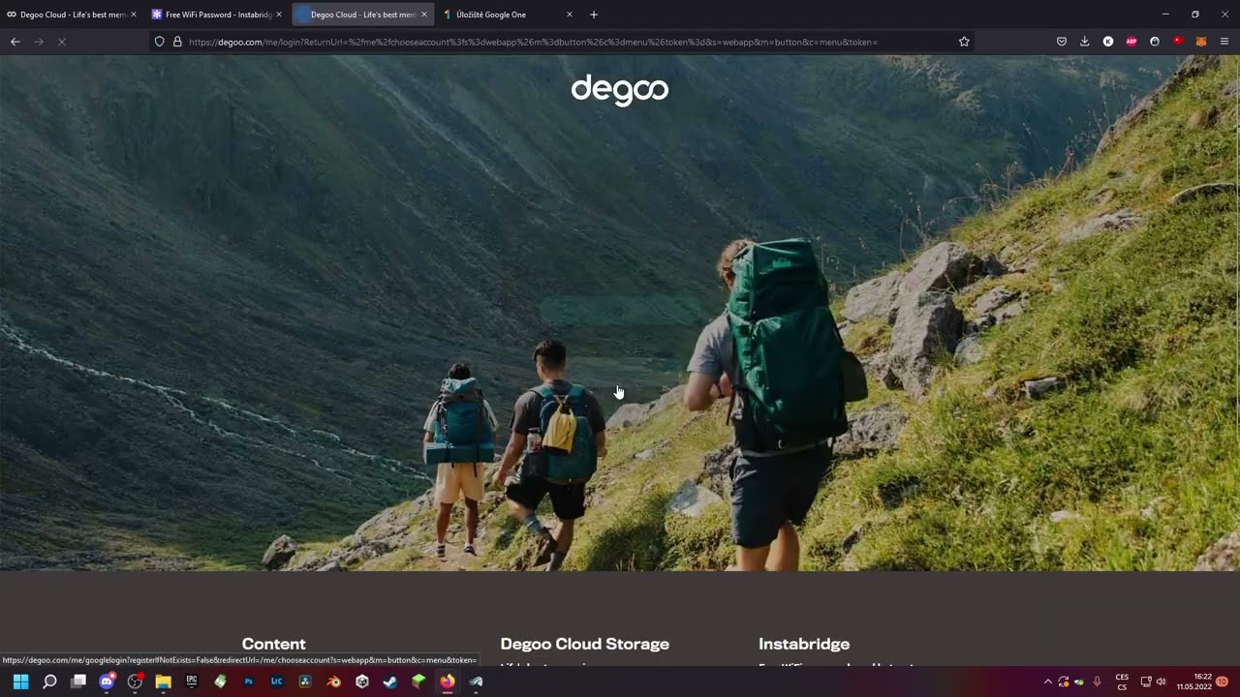Open the network status tray icon
This screenshot has width=1240, height=697.
click(1145, 682)
